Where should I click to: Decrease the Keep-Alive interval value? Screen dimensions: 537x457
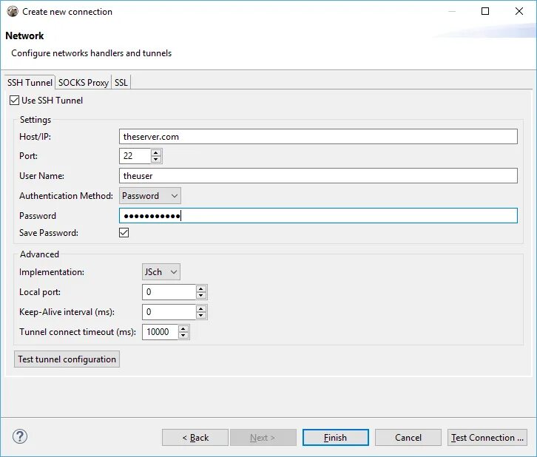(201, 315)
